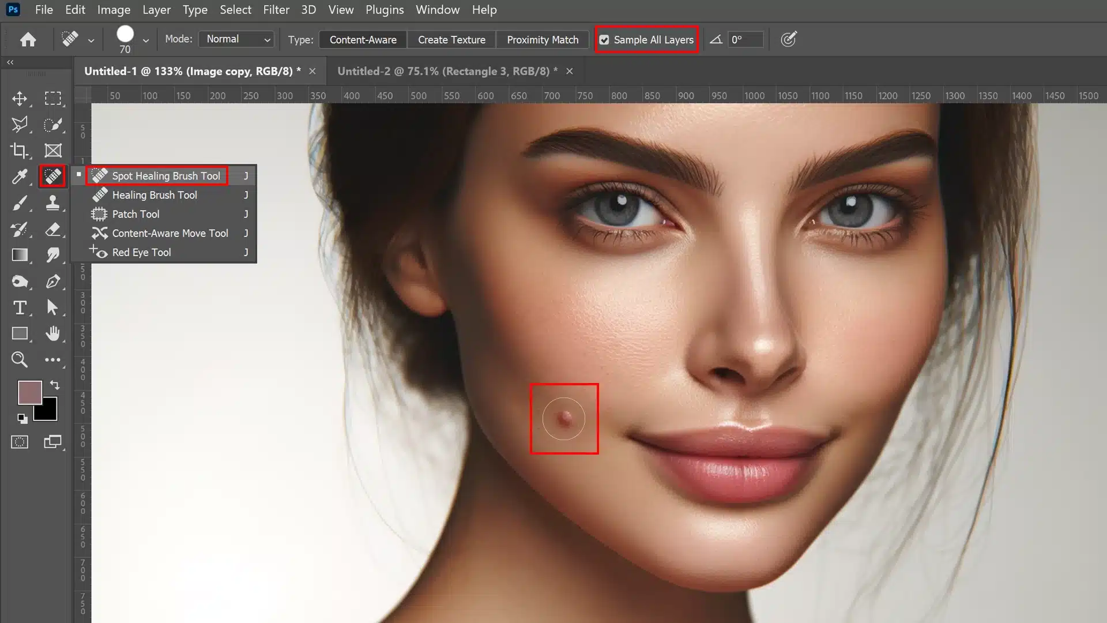Select the Healing Brush Tool
Screen dimensions: 1107x623
pyautogui.click(x=155, y=195)
